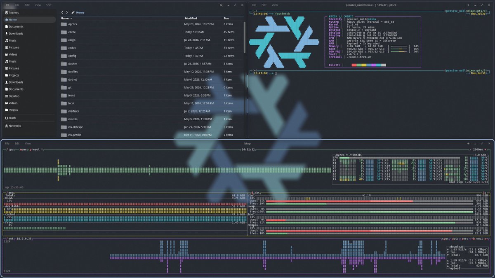Open the View menu in the terminal window
The height and width of the screenshot is (278, 495).
tap(275, 5)
